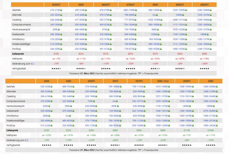Open ProShop 6900XT price link 1349-1782€

point(203,49)
